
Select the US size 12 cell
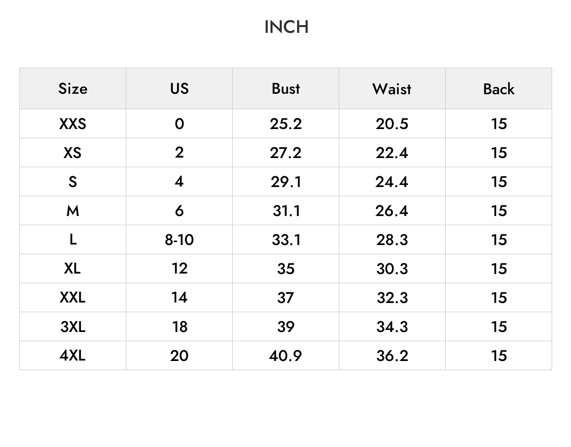tap(179, 268)
